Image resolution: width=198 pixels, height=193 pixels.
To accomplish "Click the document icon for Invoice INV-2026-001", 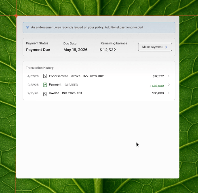I will tap(45, 94).
